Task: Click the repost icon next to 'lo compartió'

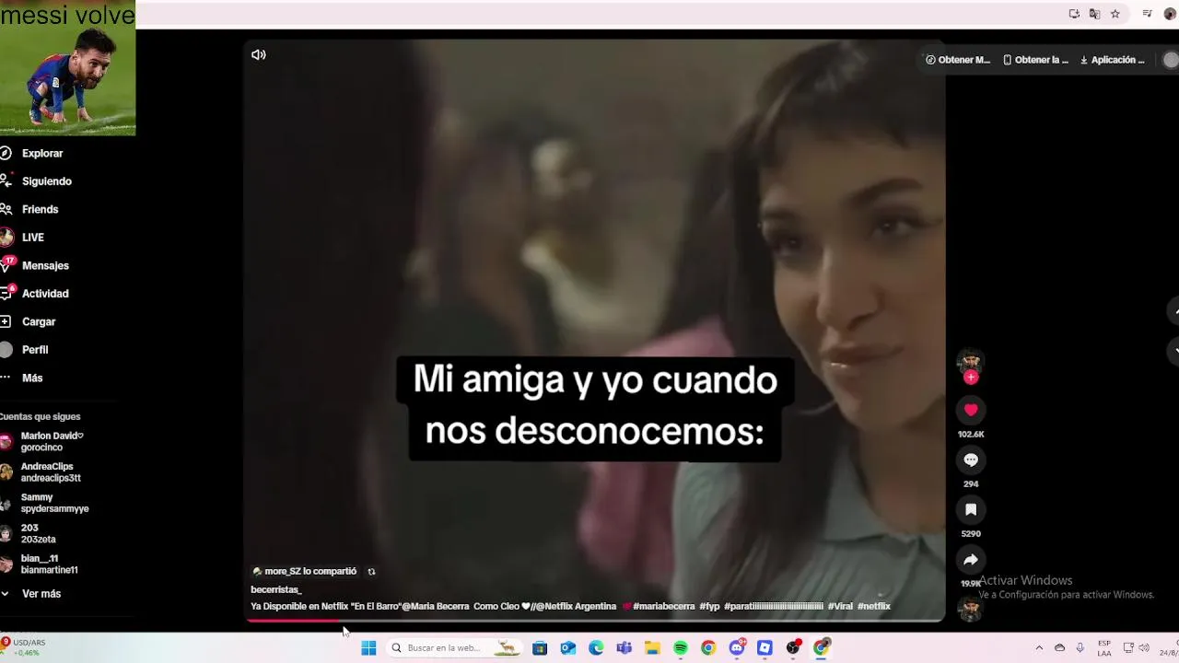Action: (x=371, y=572)
